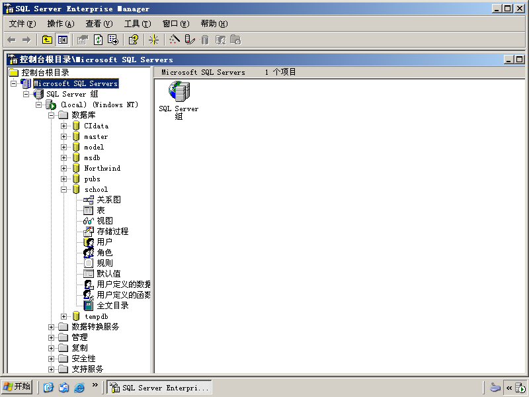Expand the master database

pos(63,137)
